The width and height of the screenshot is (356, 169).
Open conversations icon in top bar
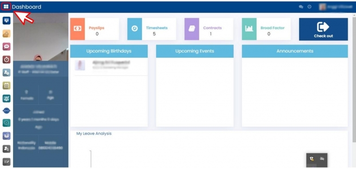(301, 7)
